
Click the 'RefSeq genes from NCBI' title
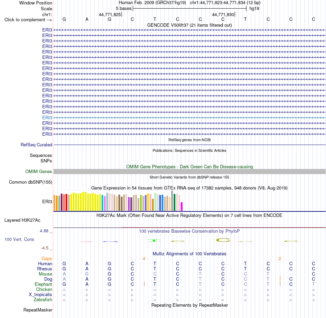(189, 140)
